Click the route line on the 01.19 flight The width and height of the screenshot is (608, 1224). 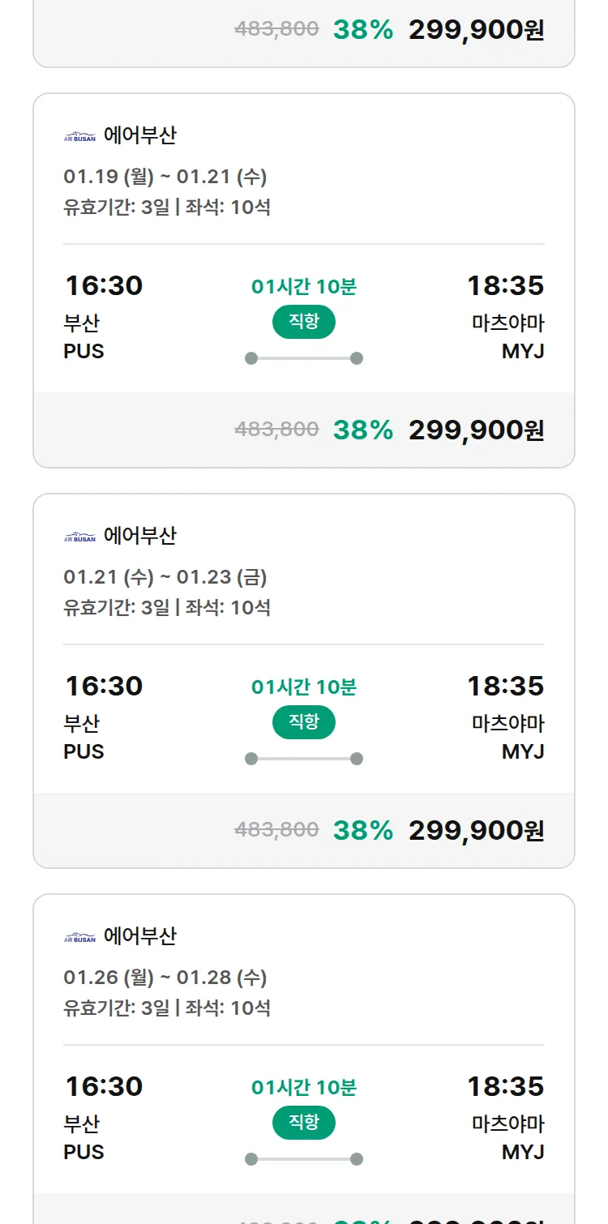304,358
